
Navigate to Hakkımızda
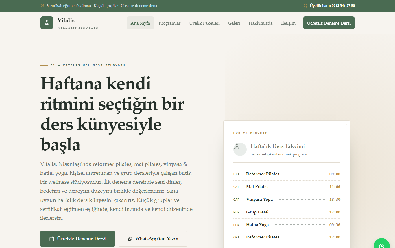pyautogui.click(x=261, y=23)
